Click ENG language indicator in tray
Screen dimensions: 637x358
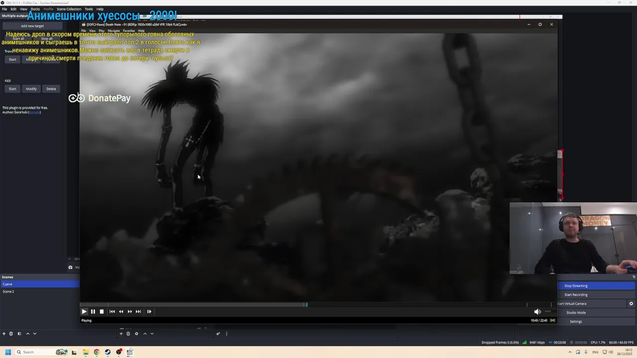pyautogui.click(x=595, y=352)
